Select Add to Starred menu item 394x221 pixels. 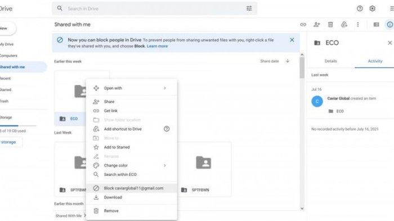click(x=131, y=147)
